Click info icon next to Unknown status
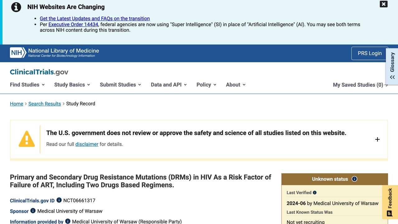 click(354, 179)
